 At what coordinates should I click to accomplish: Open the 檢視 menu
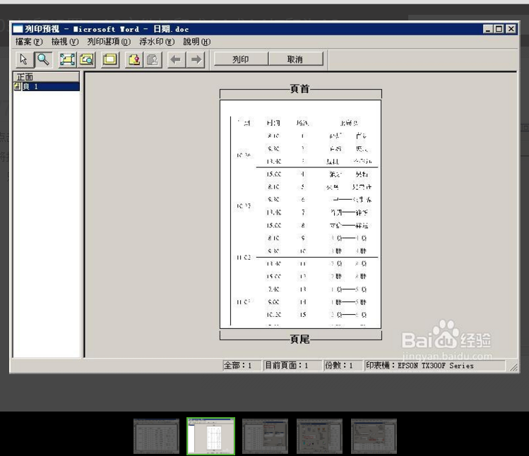65,42
